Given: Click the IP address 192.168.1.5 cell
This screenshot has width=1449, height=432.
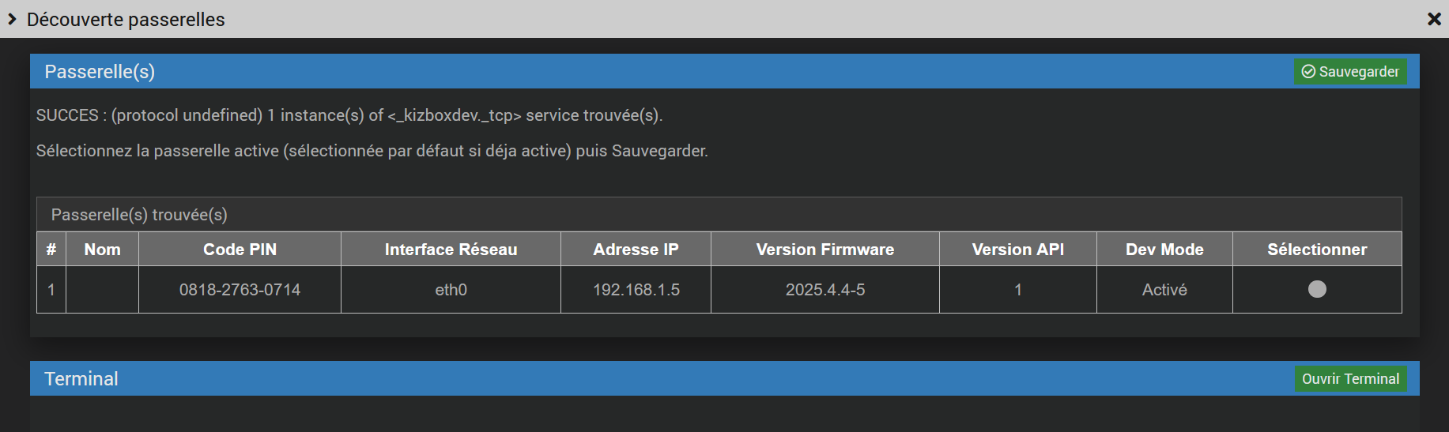Looking at the screenshot, I should click(636, 290).
